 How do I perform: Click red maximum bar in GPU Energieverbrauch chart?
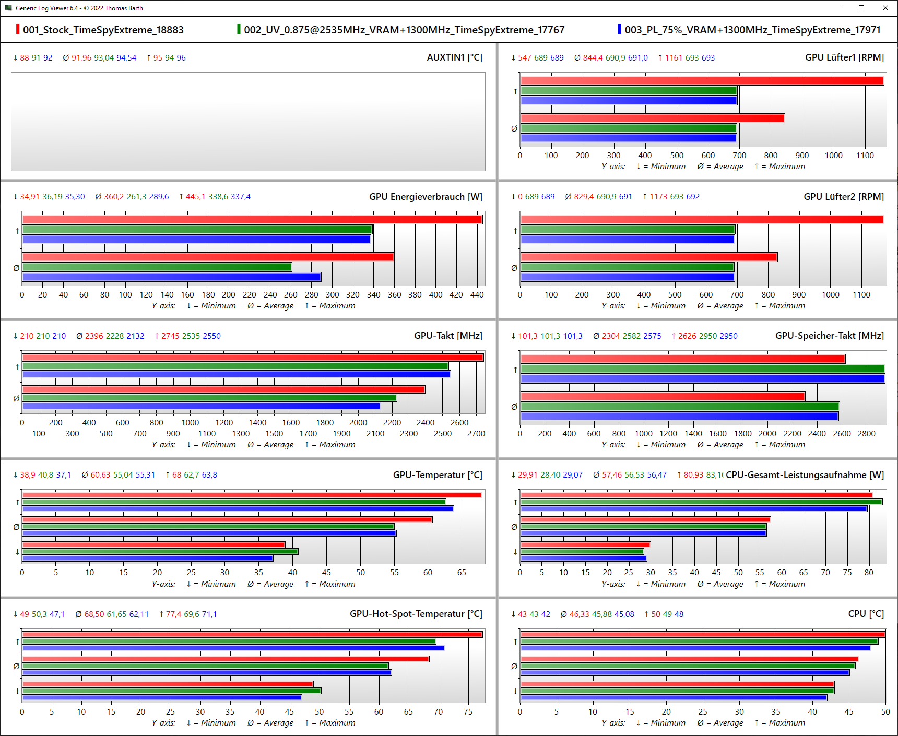(x=252, y=220)
